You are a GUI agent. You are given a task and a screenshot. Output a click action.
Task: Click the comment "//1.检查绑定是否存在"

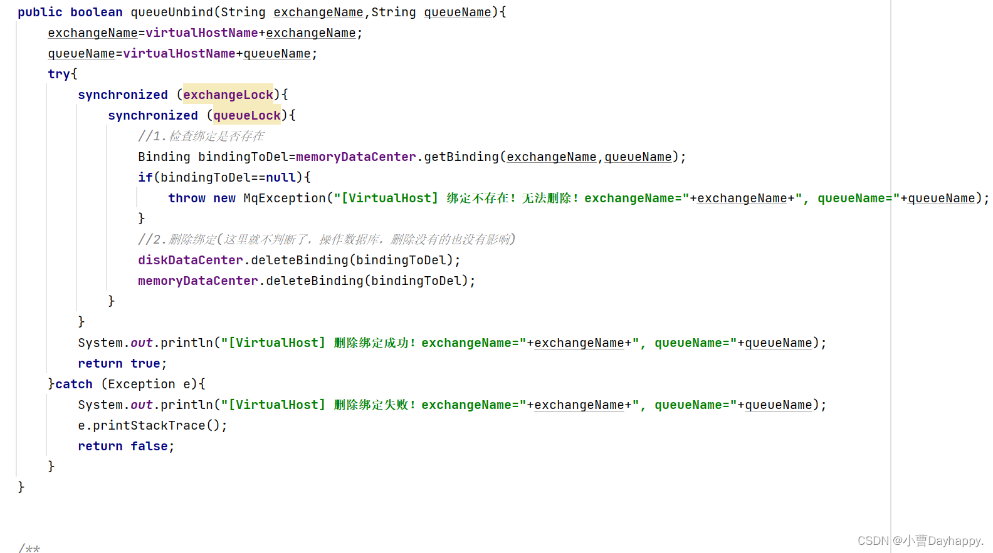click(201, 136)
